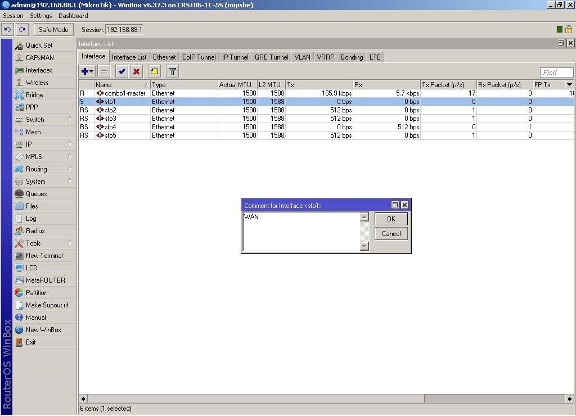Click the Enable checkmark toolbar icon

pyautogui.click(x=121, y=71)
